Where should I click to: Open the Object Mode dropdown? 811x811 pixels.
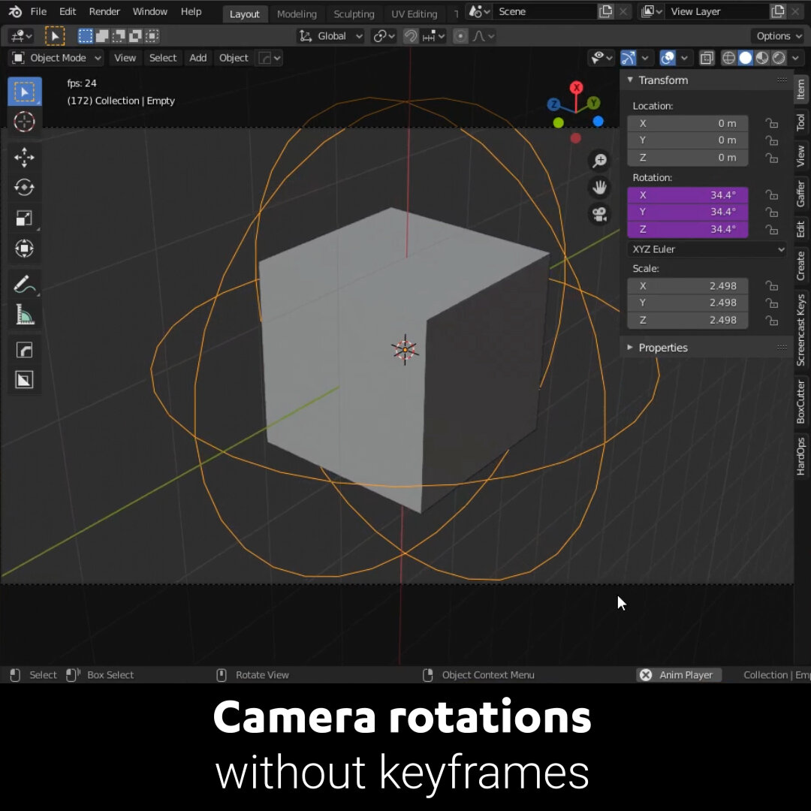(x=56, y=58)
